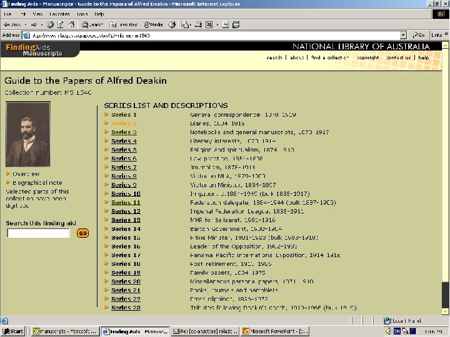
Task: Open the Back button history dropdown arrow
Action: click(x=26, y=24)
